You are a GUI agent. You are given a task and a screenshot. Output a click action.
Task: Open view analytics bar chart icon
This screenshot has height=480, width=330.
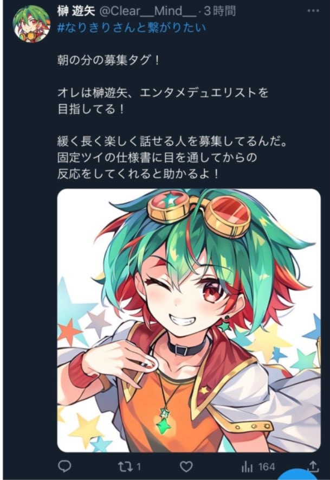tap(247, 467)
